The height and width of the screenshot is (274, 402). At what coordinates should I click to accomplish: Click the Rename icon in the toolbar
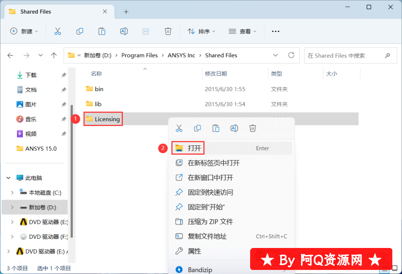pyautogui.click(x=124, y=31)
